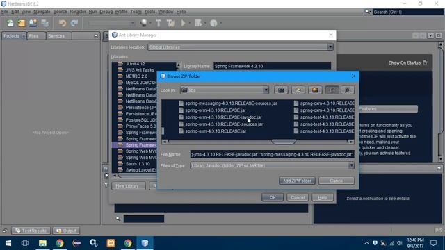Open the File menu
The width and height of the screenshot is (445, 250).
[5, 12]
